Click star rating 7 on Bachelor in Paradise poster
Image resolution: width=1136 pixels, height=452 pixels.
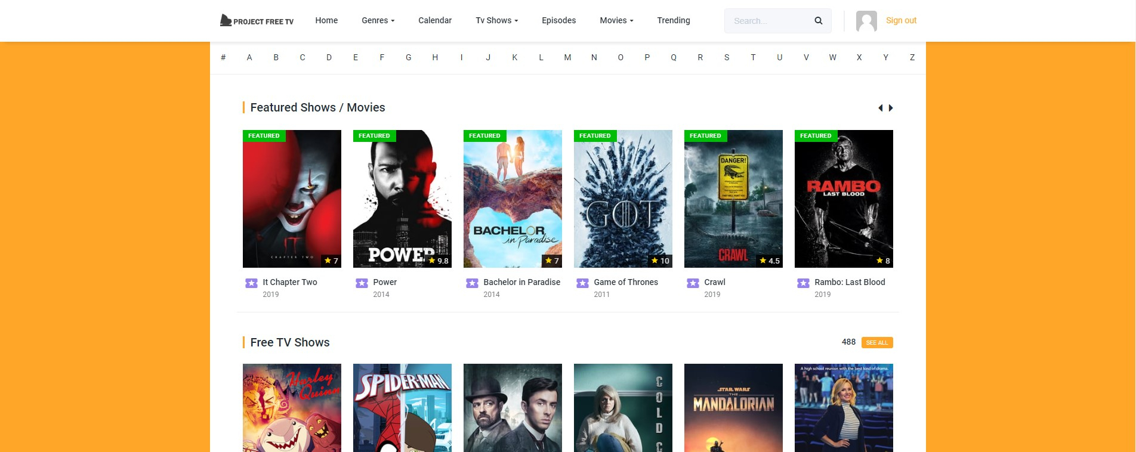pos(552,261)
